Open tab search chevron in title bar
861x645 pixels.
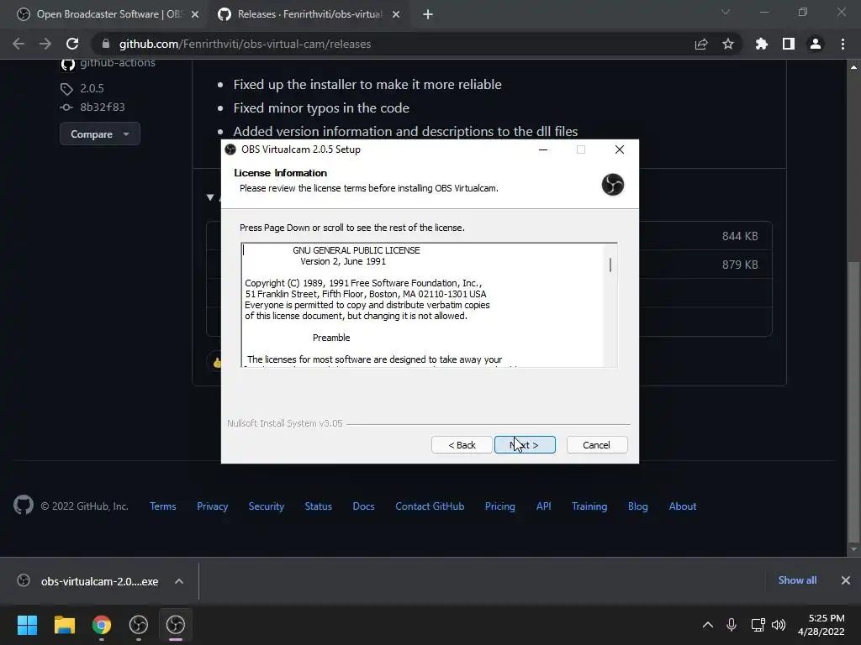[726, 12]
